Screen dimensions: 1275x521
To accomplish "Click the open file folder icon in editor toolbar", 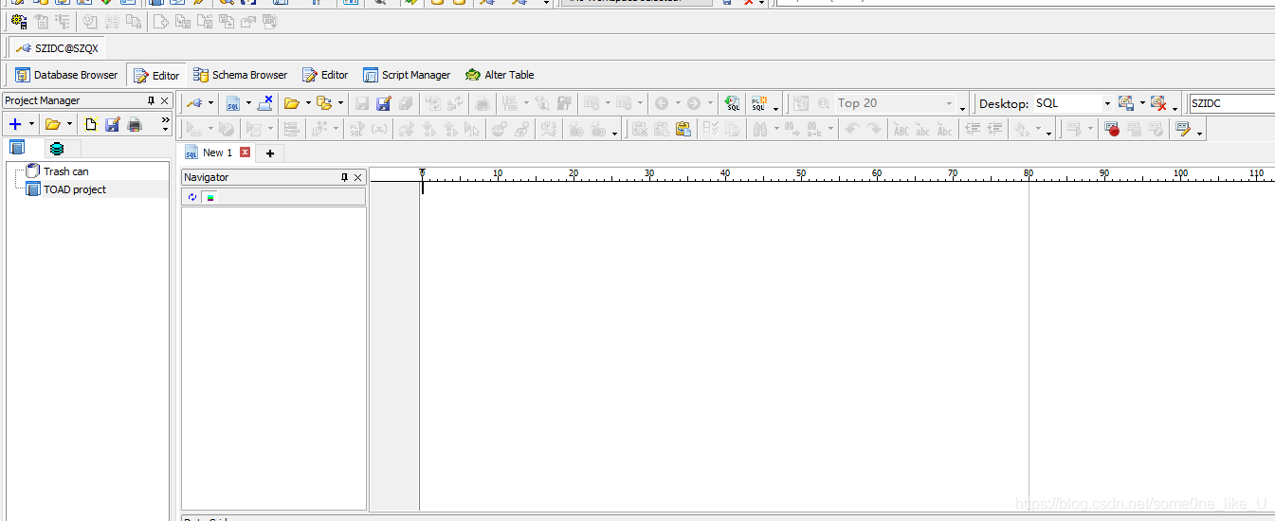I will 292,103.
